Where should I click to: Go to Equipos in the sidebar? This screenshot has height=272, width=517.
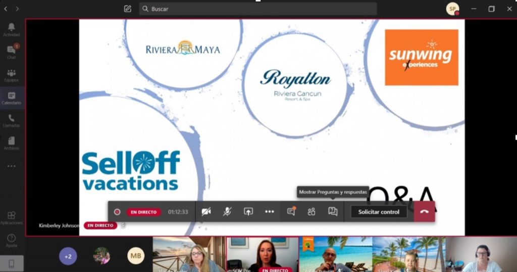pos(11,75)
